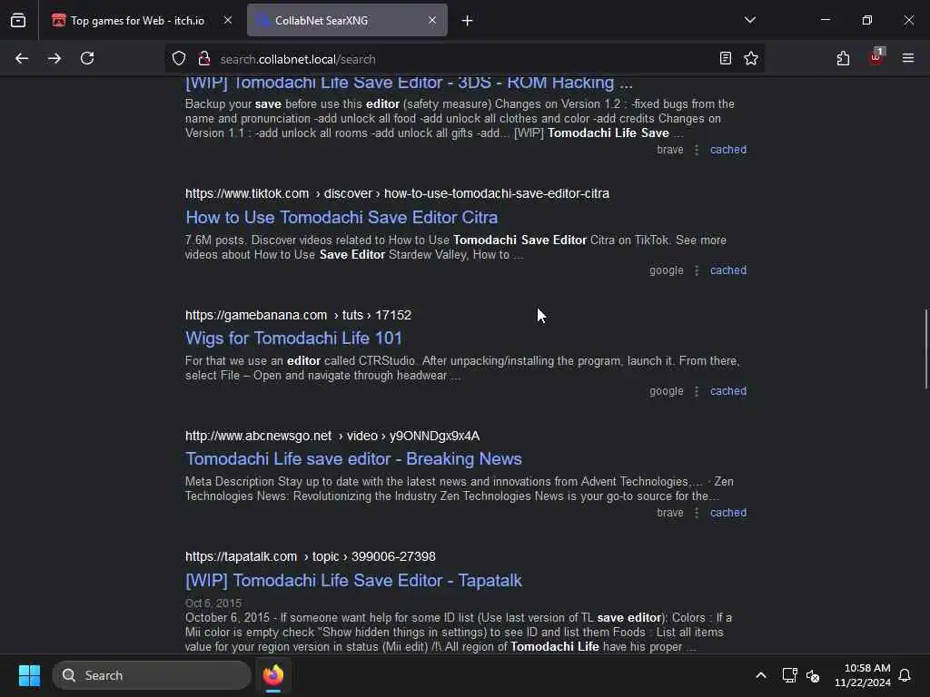Click the gamebanana.com result URL

pos(298,315)
